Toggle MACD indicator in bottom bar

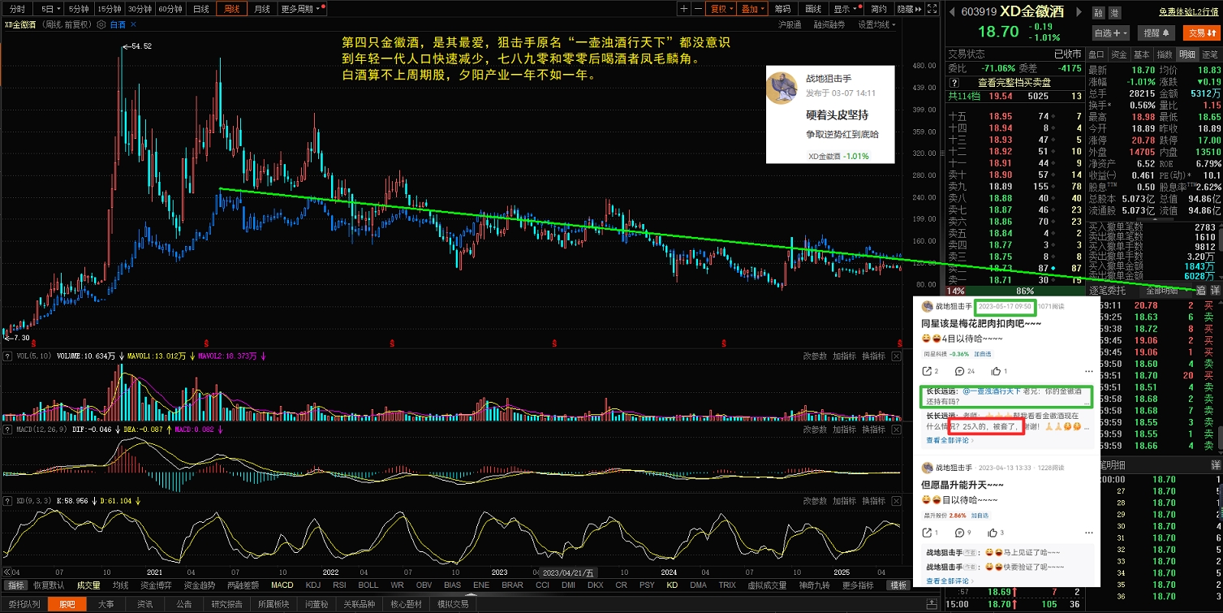click(x=282, y=585)
